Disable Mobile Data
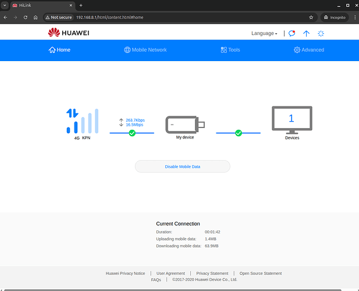Screen dimensions: 359x291 (x=182, y=166)
